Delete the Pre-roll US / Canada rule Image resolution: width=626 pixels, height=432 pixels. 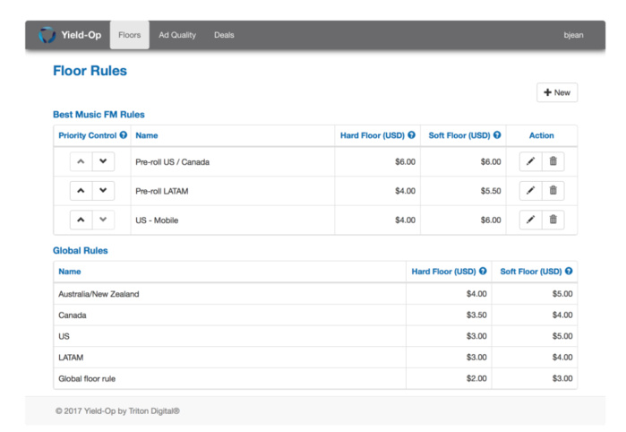[x=553, y=161]
